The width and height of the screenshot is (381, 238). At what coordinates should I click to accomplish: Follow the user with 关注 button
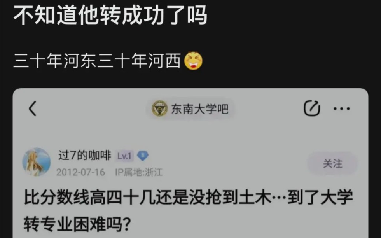click(x=332, y=163)
